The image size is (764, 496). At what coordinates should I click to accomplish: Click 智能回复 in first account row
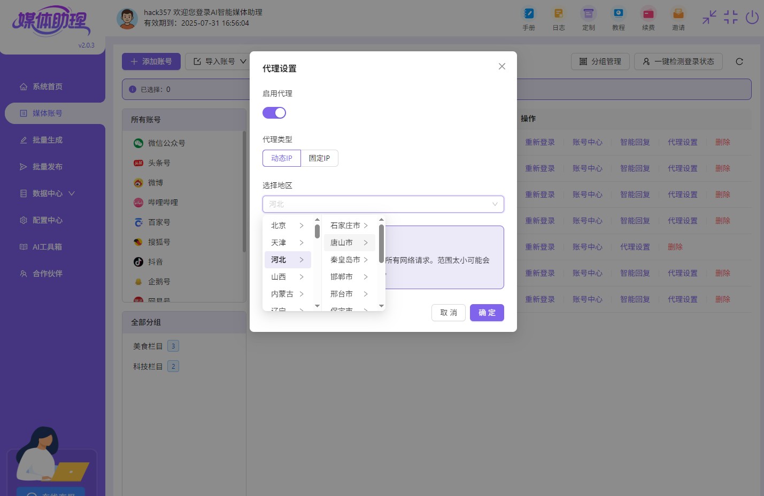pyautogui.click(x=635, y=142)
